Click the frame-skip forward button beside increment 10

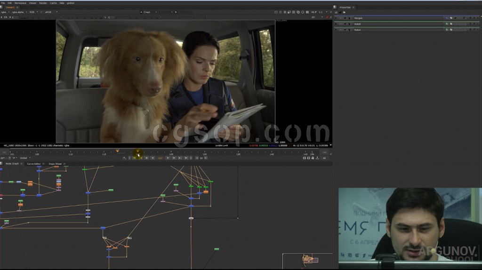(x=206, y=158)
